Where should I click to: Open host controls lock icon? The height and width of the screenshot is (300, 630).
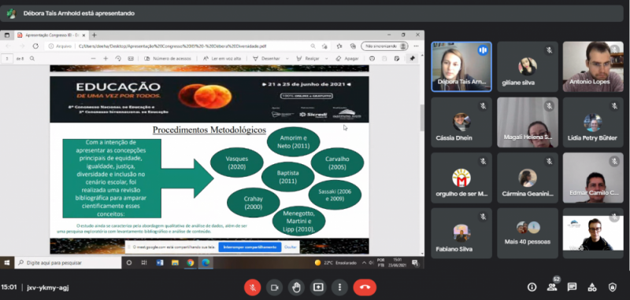tap(612, 287)
